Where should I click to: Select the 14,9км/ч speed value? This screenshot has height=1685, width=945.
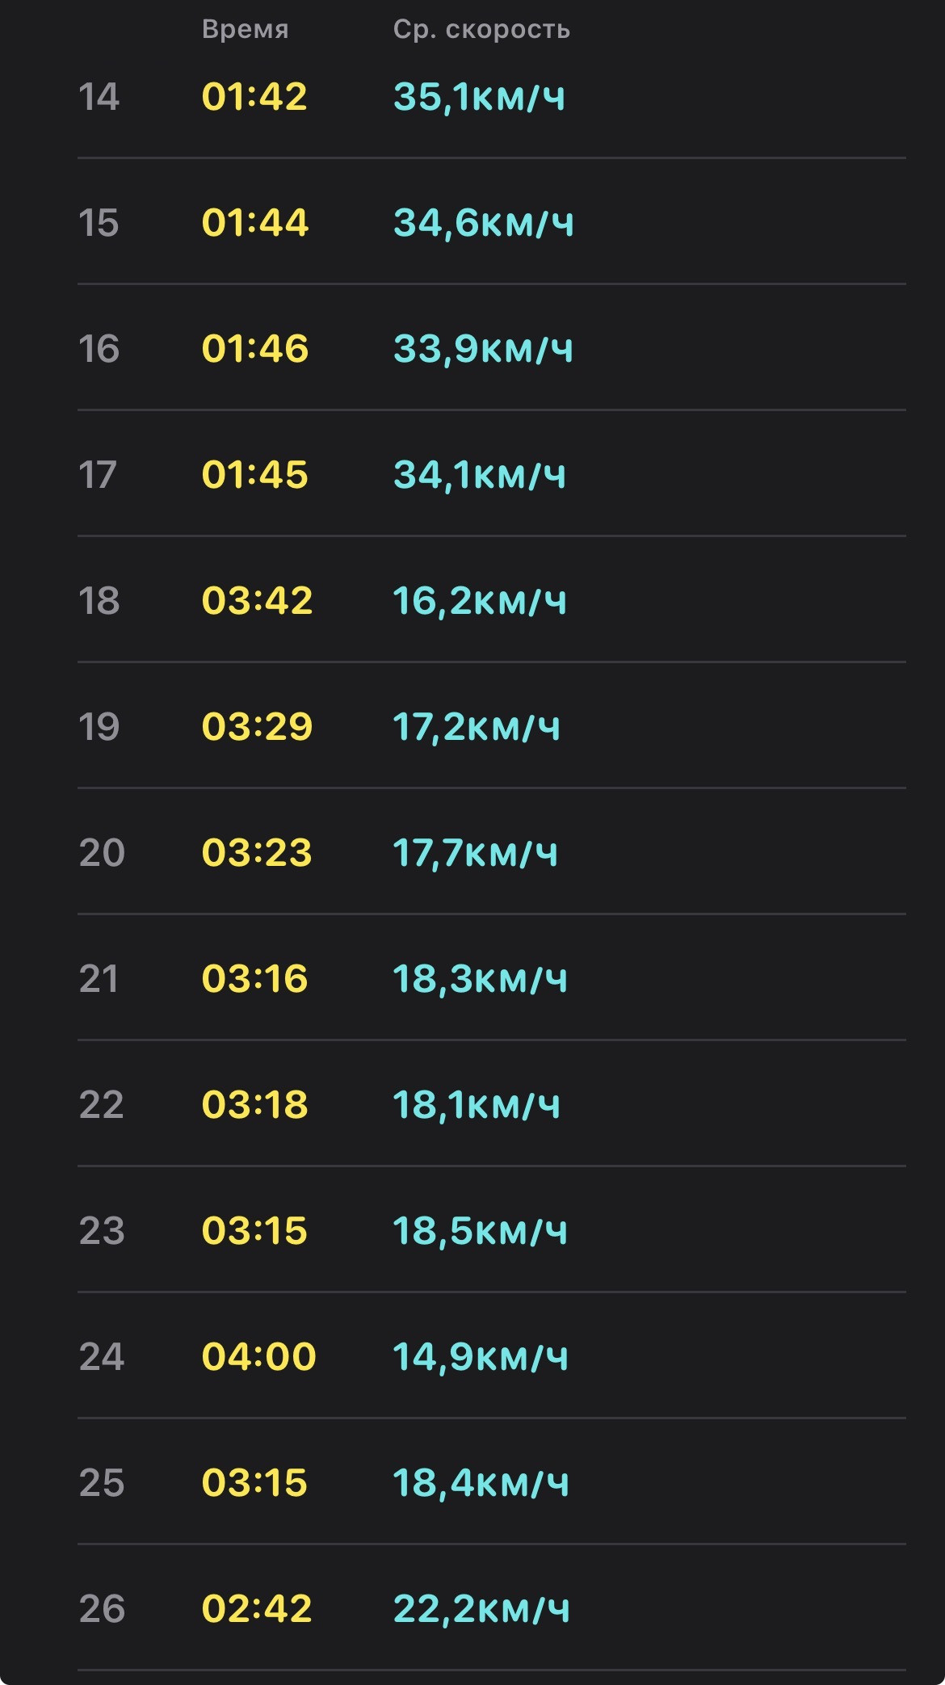[x=481, y=1357]
